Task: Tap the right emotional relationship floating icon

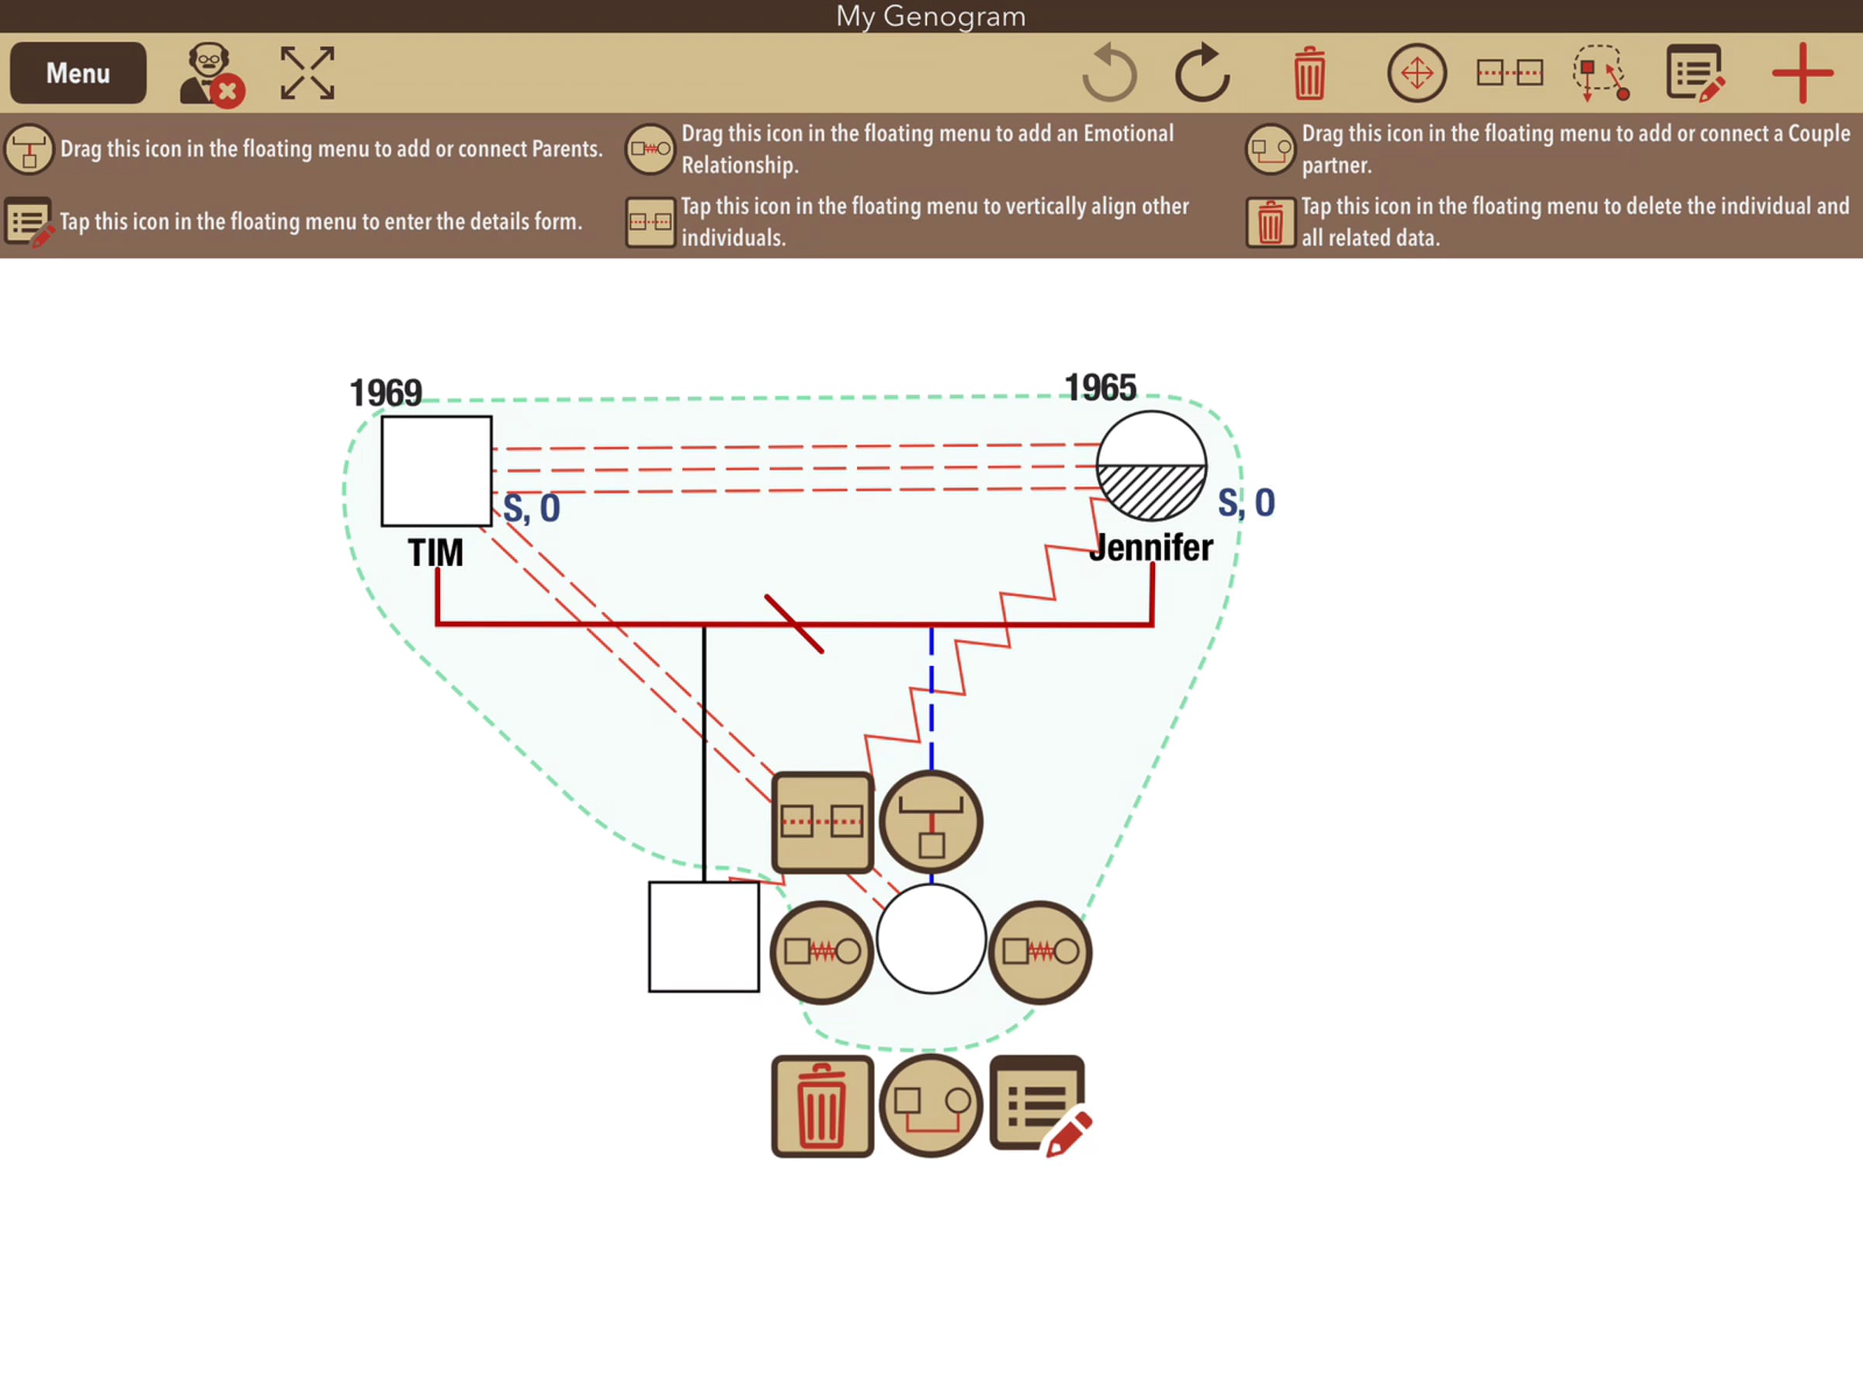Action: click(1040, 952)
